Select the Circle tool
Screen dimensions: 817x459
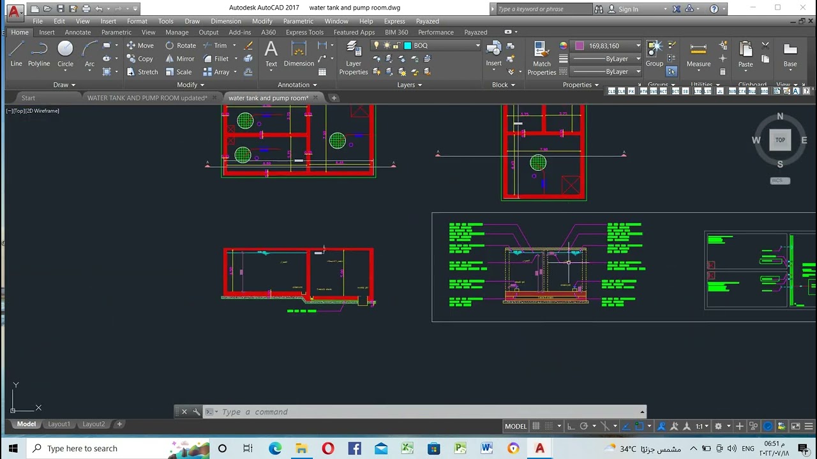65,54
